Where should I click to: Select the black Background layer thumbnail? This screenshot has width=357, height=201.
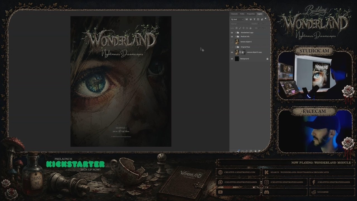coord(237,59)
